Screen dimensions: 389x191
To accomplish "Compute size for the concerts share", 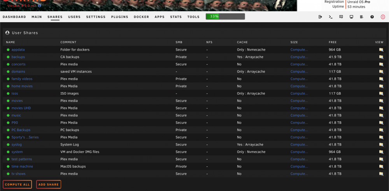I will (299, 64).
